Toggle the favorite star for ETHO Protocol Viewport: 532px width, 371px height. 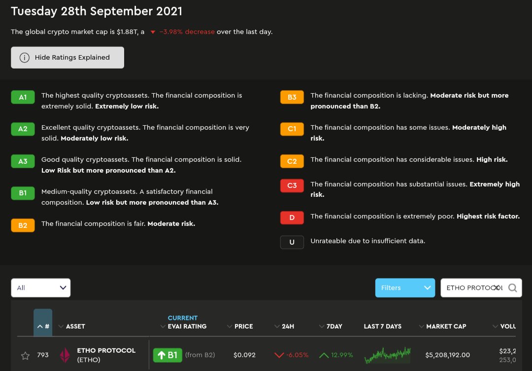pyautogui.click(x=24, y=354)
